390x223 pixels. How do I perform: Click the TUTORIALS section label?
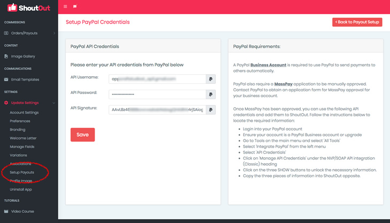pyautogui.click(x=12, y=201)
